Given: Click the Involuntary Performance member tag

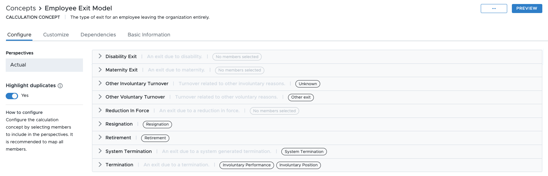Looking at the screenshot, I should [247, 165].
